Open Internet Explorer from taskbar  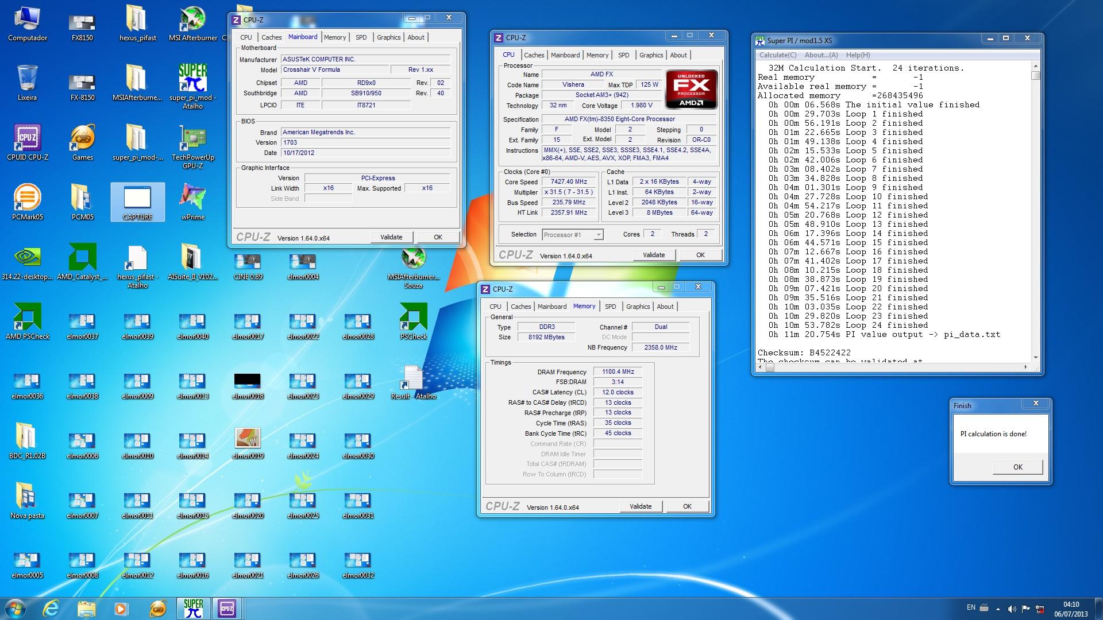click(x=51, y=608)
